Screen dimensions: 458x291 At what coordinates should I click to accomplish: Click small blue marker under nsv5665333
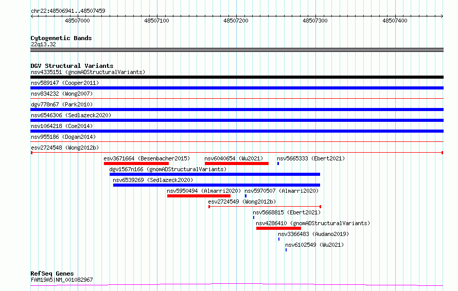pos(278,163)
